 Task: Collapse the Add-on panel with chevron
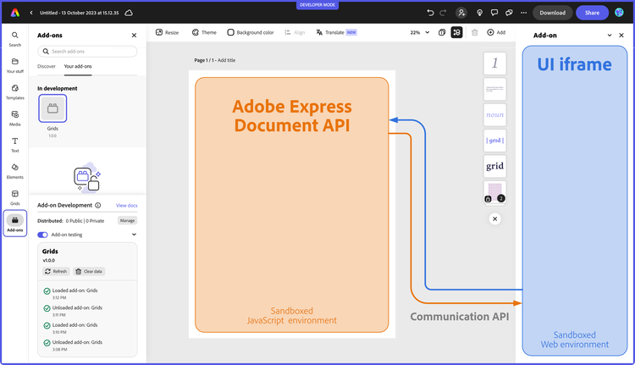610,36
